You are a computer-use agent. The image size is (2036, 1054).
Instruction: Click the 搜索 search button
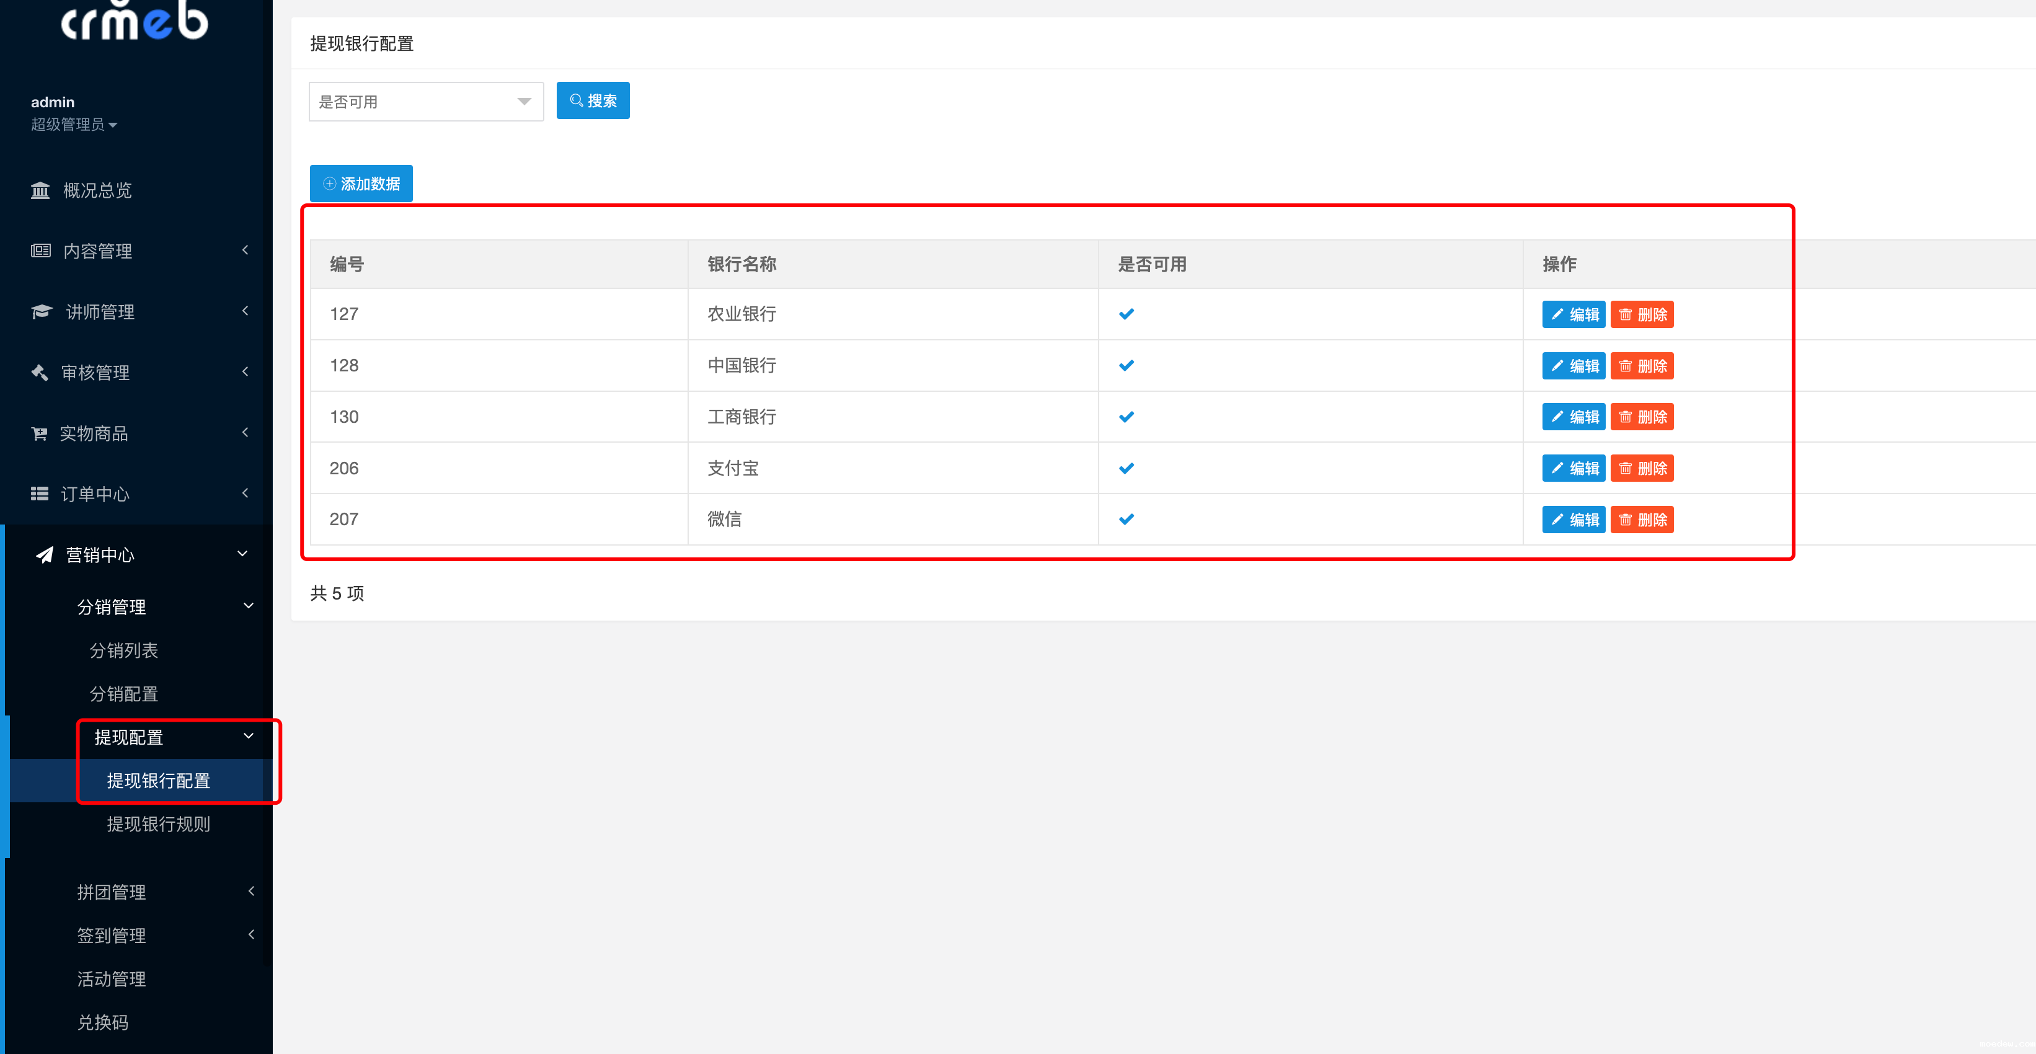click(593, 100)
